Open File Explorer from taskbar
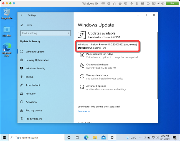This screenshot has width=180, height=141. coord(95,137)
